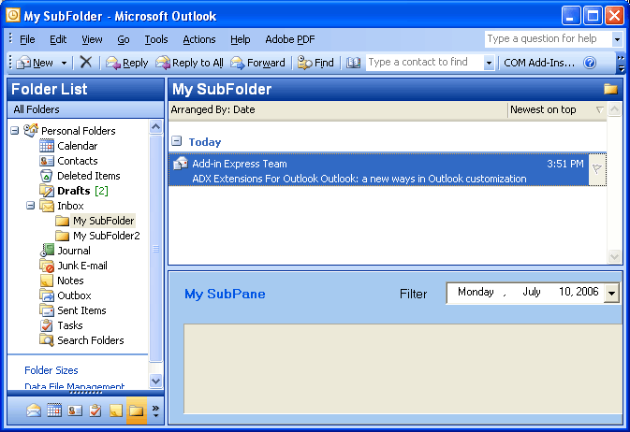Open the New item dropdown arrow

pos(64,63)
